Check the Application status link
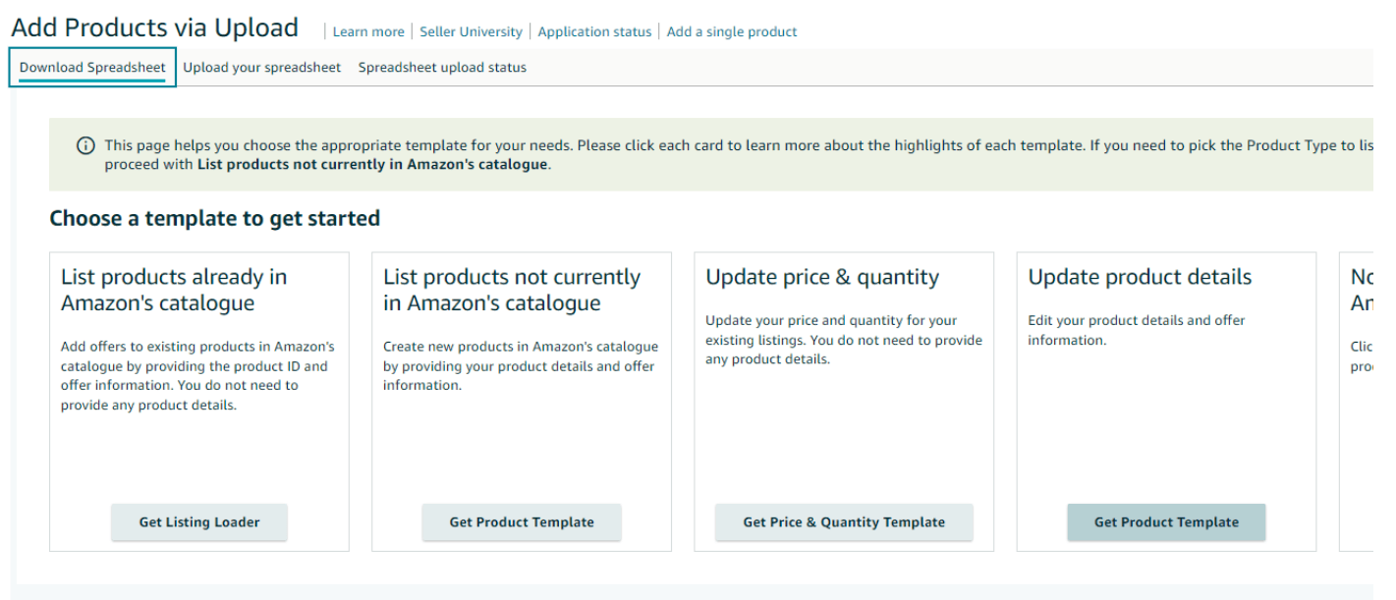Screen dimensions: 1396x600 [x=594, y=31]
